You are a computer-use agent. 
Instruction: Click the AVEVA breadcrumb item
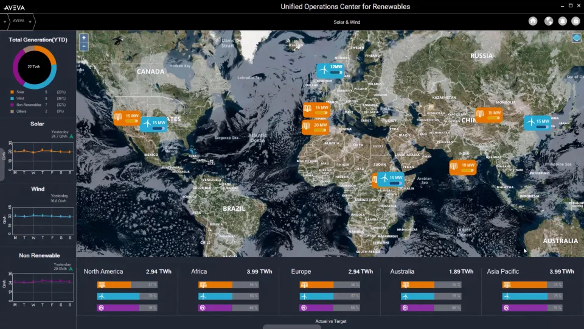(x=18, y=21)
